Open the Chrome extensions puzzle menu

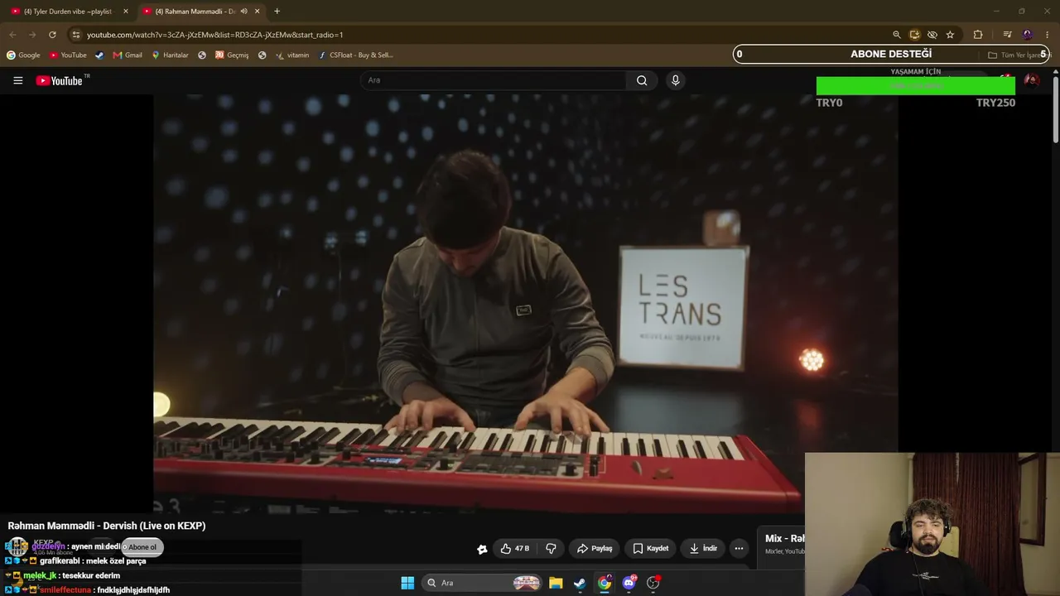click(x=978, y=35)
